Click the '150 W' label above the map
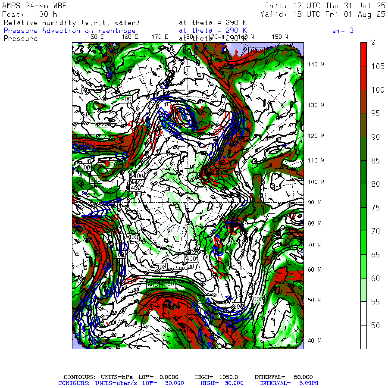This screenshot has height=388, width=388. tap(280, 37)
